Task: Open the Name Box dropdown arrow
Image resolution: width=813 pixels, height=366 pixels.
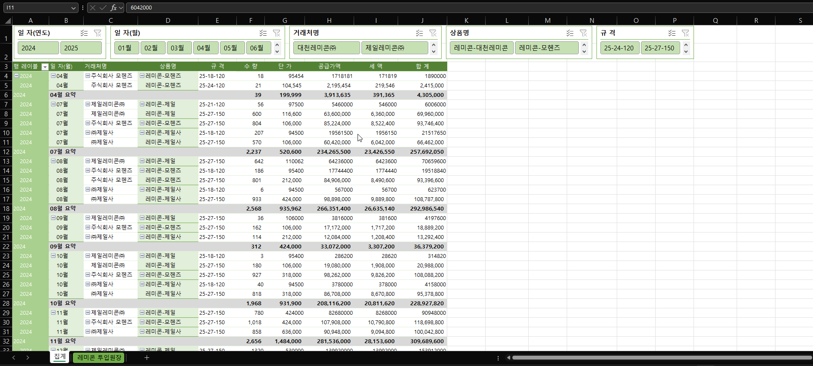Action: 73,8
